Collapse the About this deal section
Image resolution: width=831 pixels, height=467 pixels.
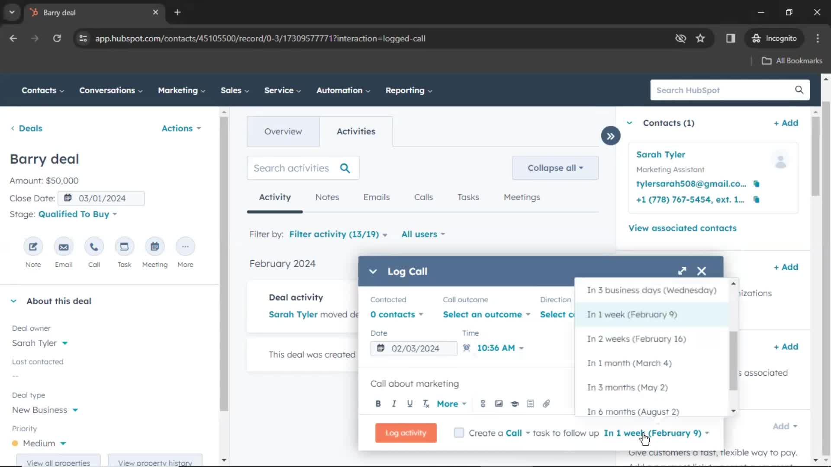tap(13, 301)
